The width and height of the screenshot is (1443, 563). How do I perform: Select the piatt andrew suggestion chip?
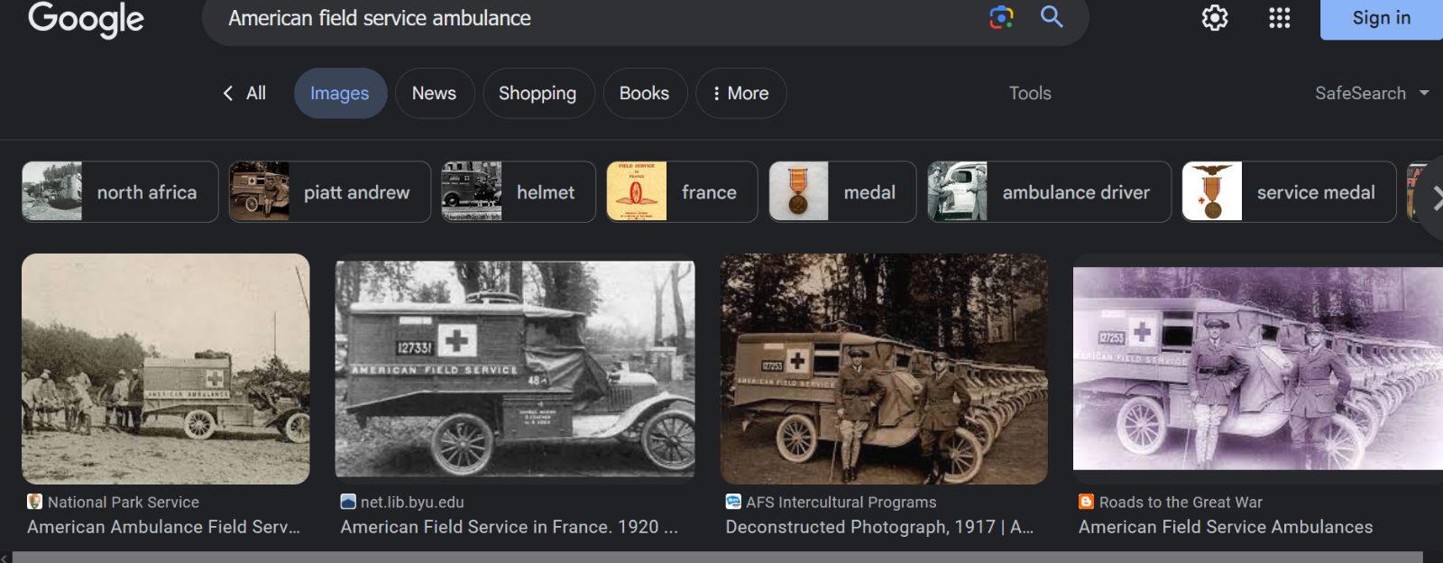coord(330,191)
